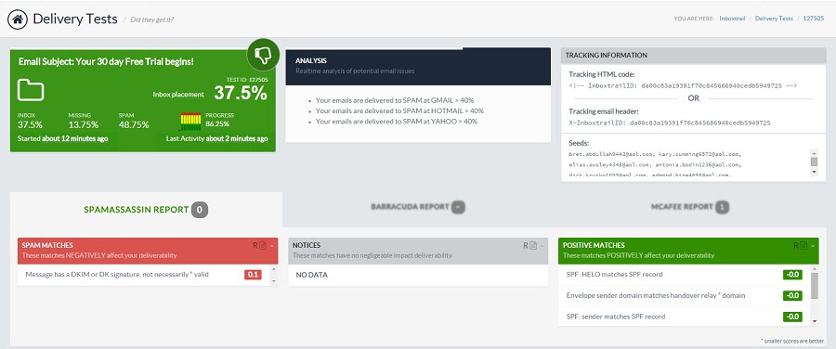Click the document icon in the Positive Matches header

click(804, 246)
